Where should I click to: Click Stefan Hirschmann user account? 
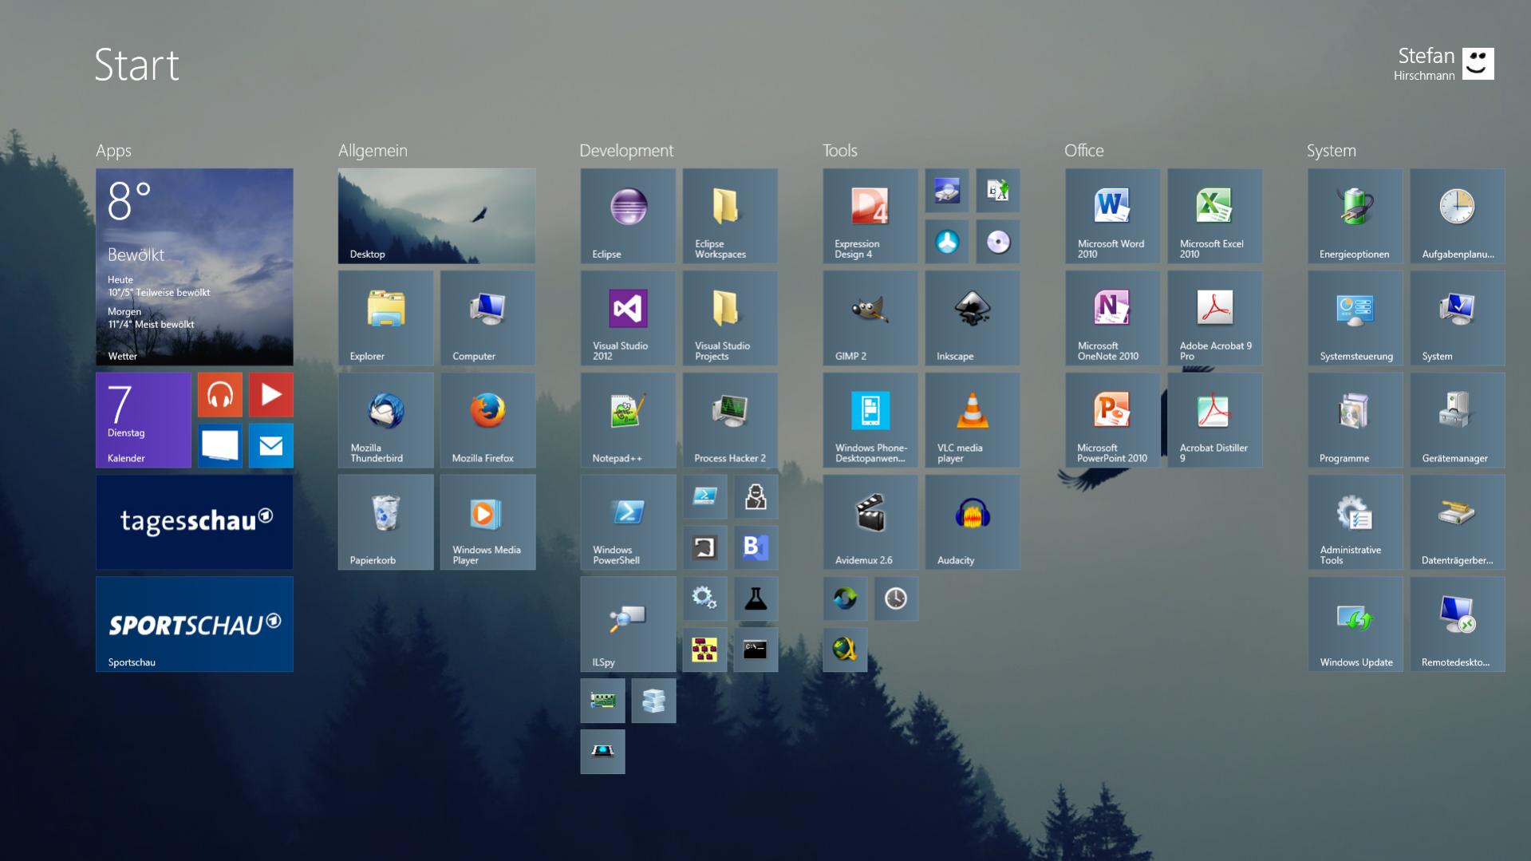point(1443,64)
